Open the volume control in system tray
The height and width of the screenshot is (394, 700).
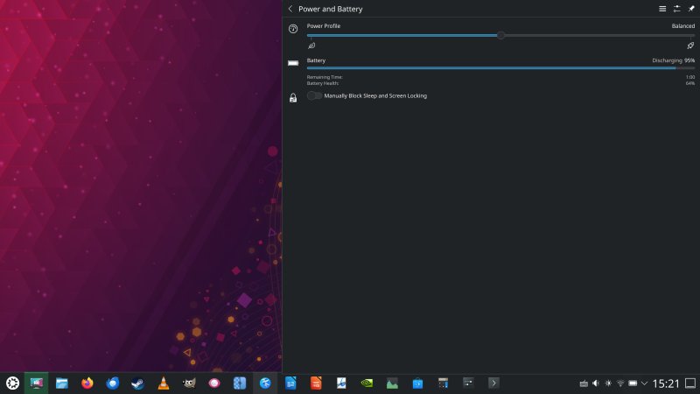point(596,383)
